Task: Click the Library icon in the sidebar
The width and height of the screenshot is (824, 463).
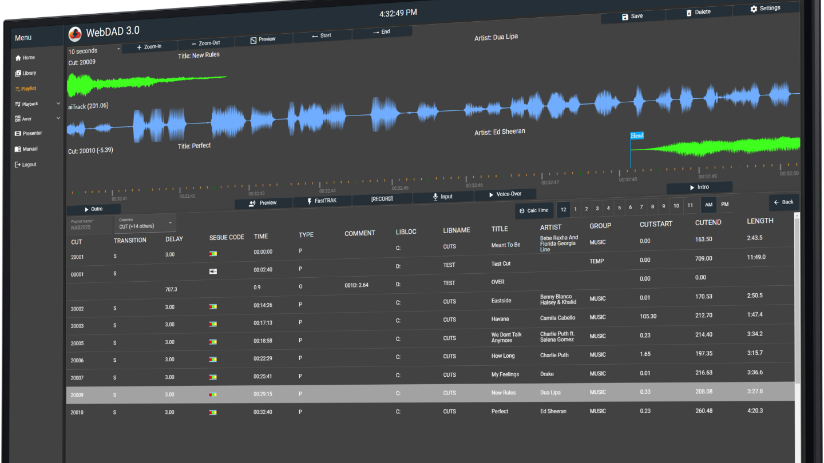Action: (18, 73)
